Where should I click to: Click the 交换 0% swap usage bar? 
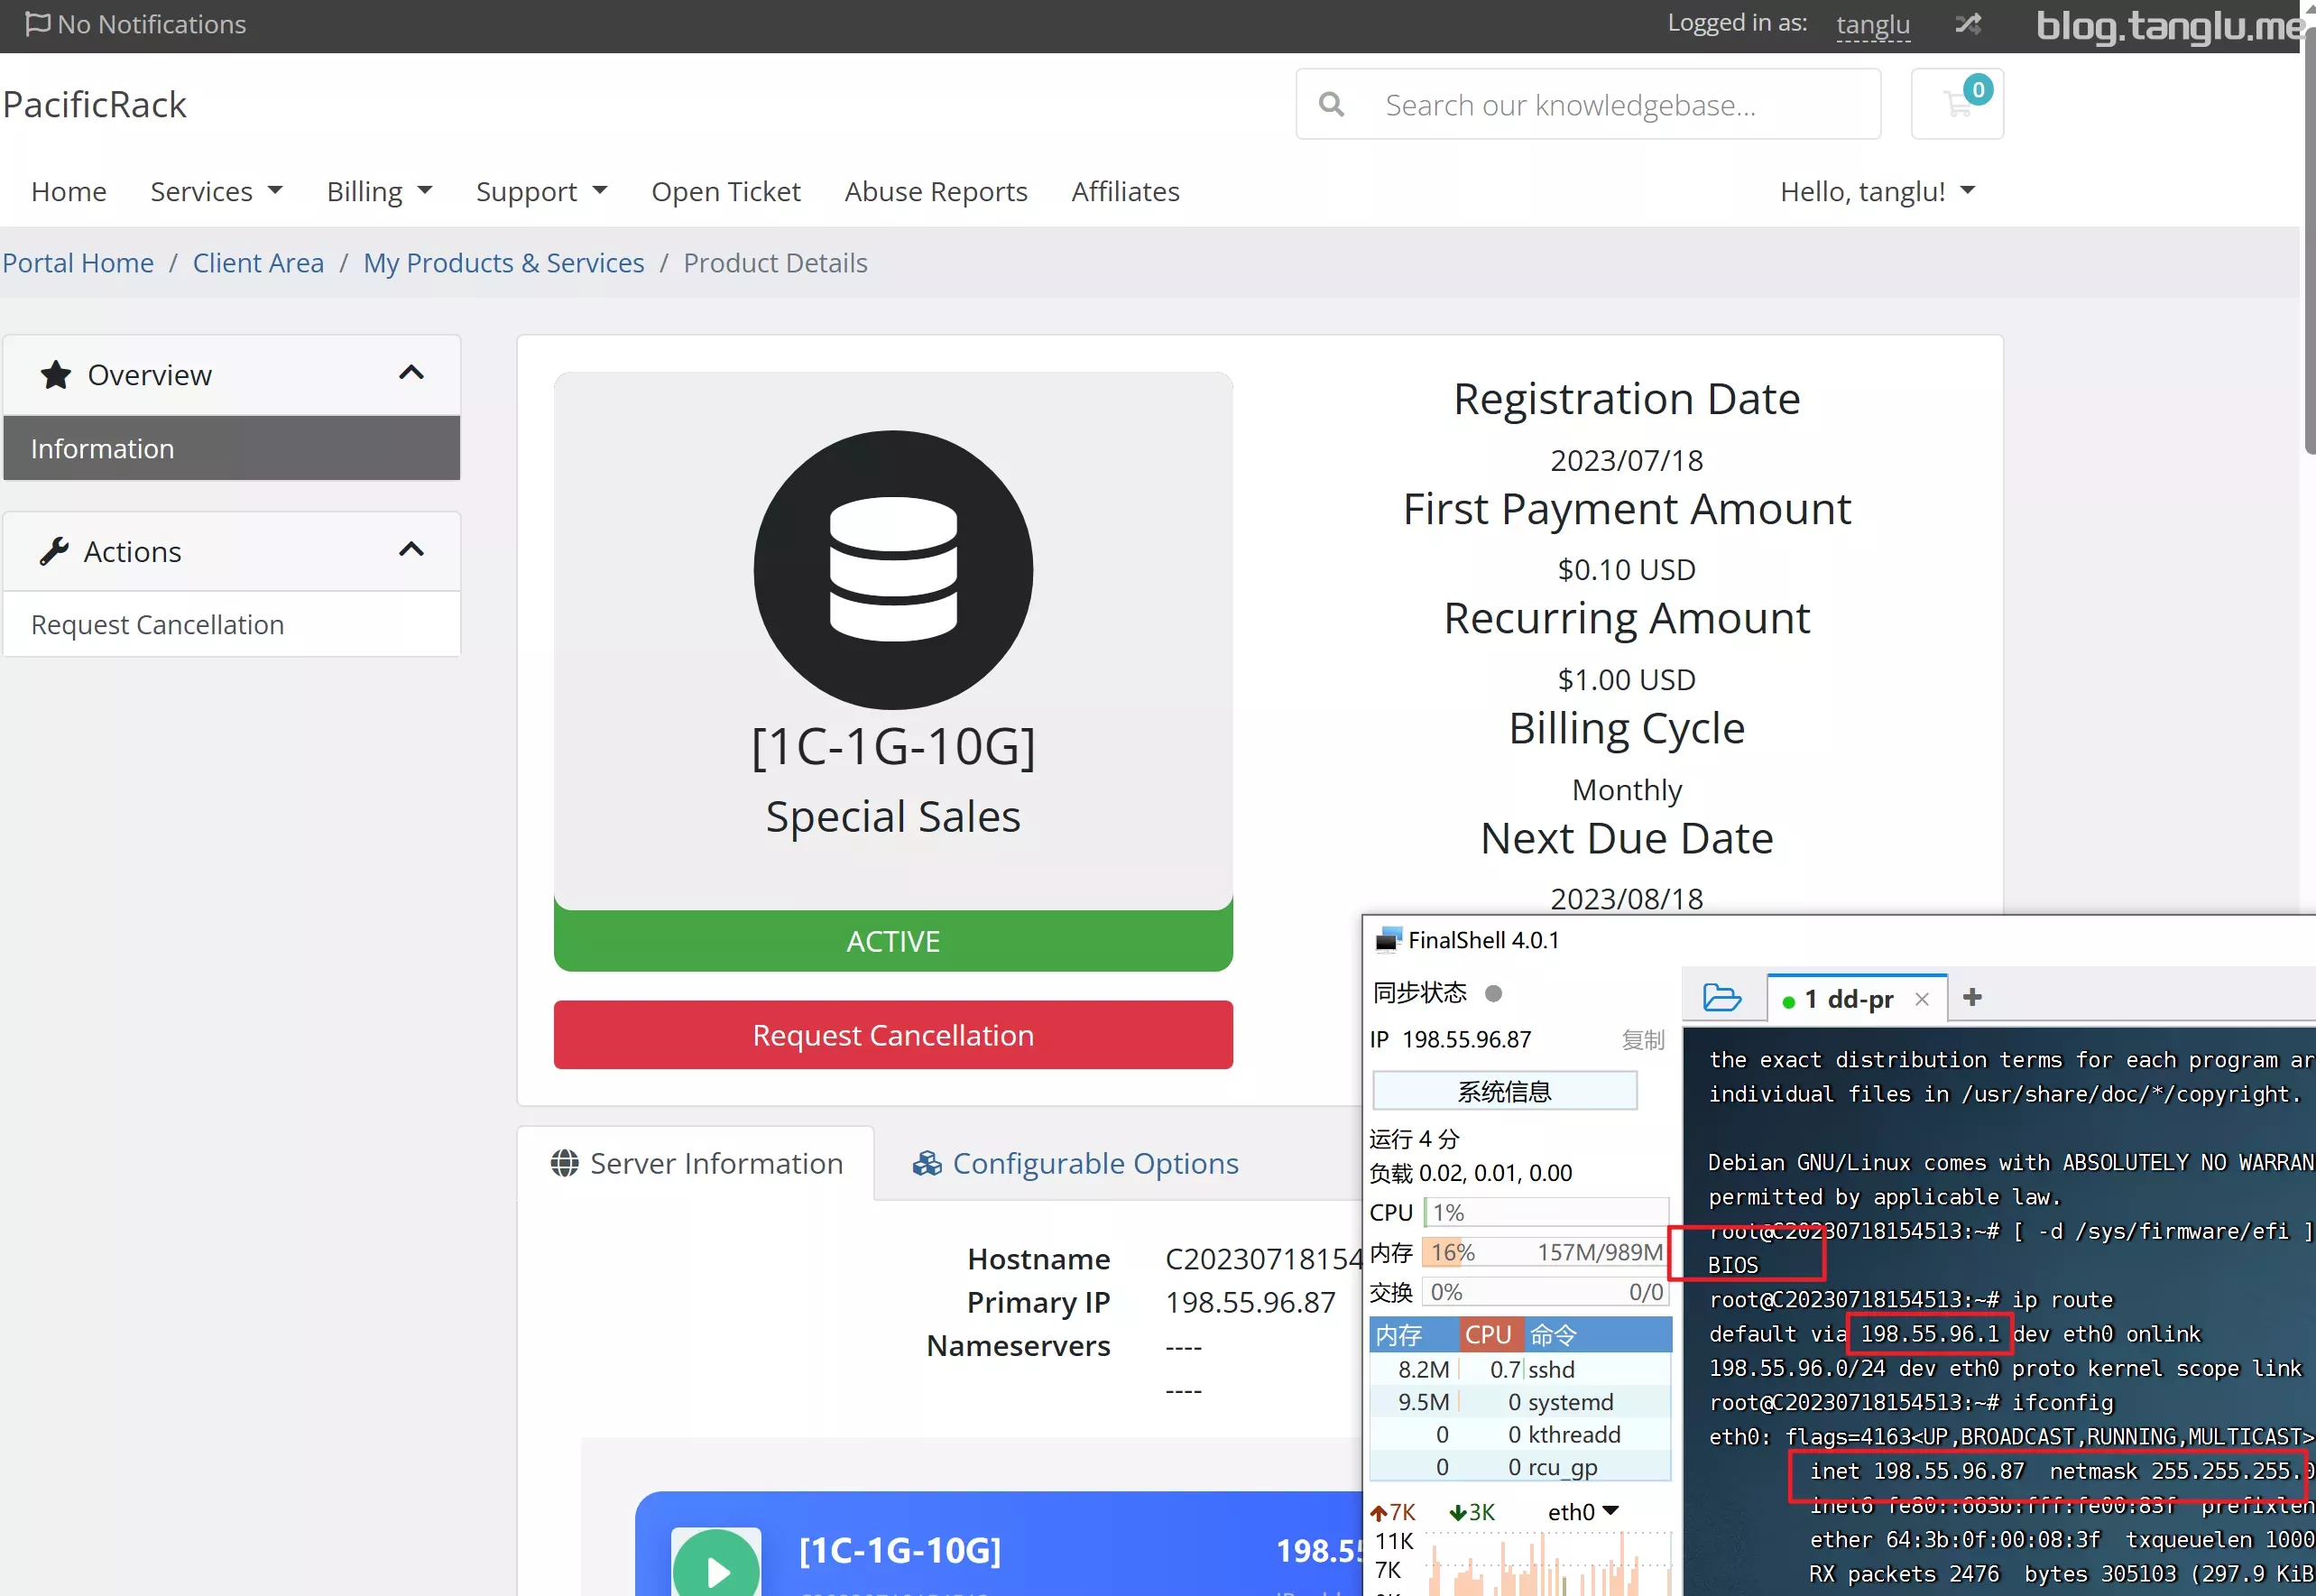1546,1291
